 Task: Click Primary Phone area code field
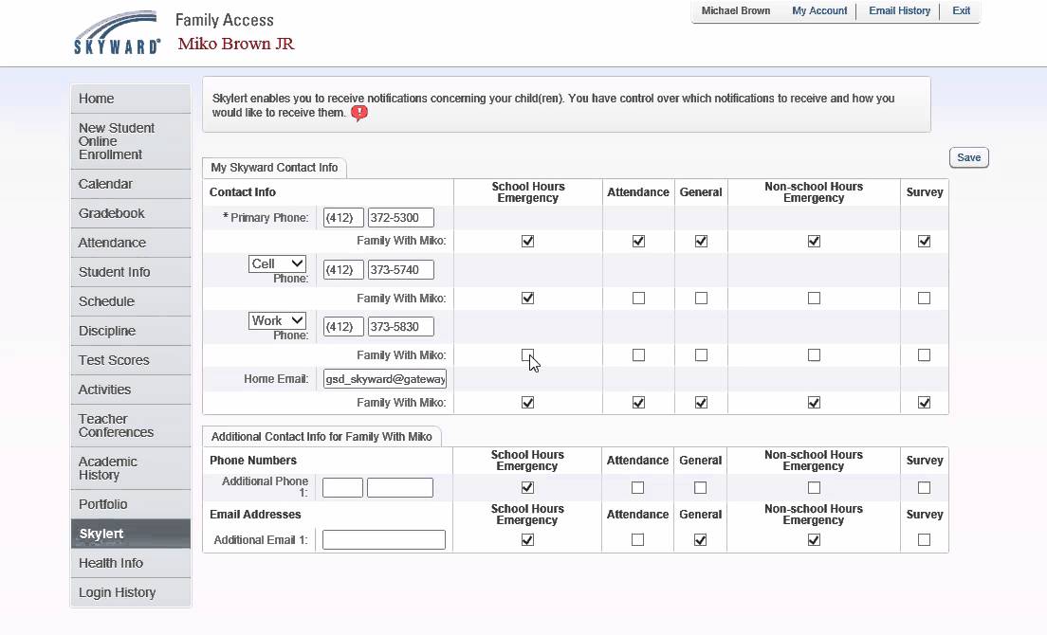pyautogui.click(x=343, y=217)
